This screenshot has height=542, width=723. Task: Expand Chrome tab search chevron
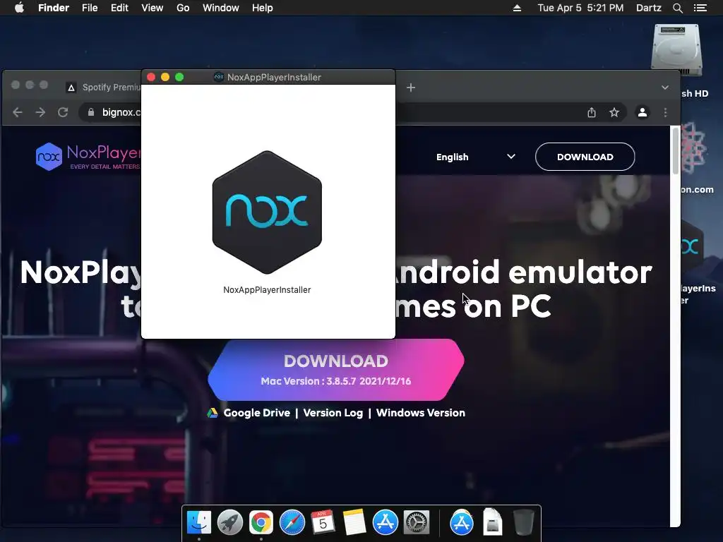tap(665, 87)
